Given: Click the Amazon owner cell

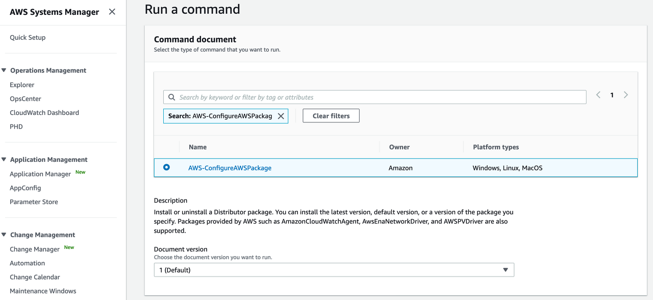Looking at the screenshot, I should pos(400,168).
